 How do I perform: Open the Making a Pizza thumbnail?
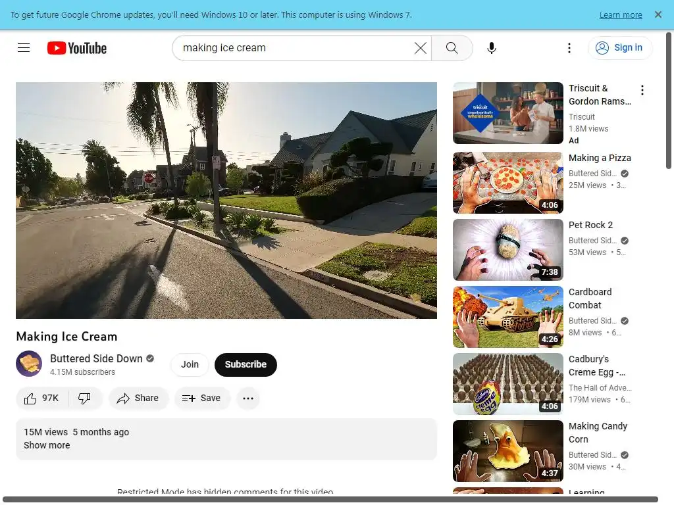pos(507,183)
